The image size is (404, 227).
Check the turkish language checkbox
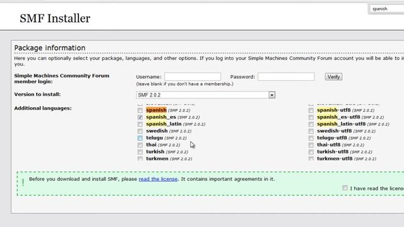pyautogui.click(x=140, y=152)
